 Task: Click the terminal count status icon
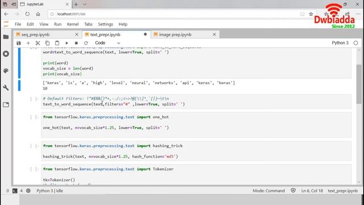tap(15, 191)
